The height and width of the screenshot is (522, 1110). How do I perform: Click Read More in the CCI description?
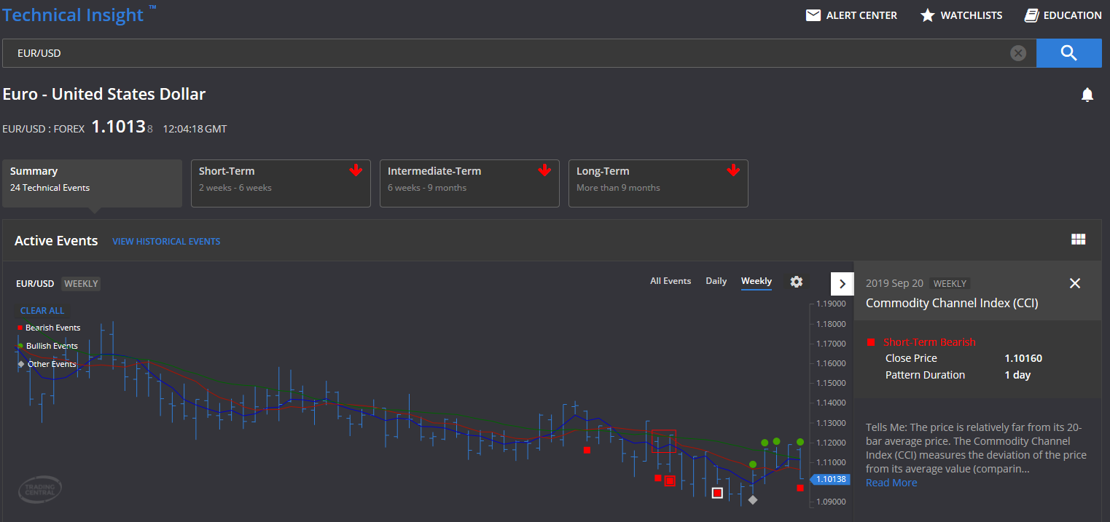[x=891, y=482]
